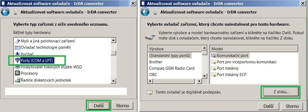Viewport: 308px width, 112px height.
Task: Select Port tiskárny ECP model
Action: [231, 75]
